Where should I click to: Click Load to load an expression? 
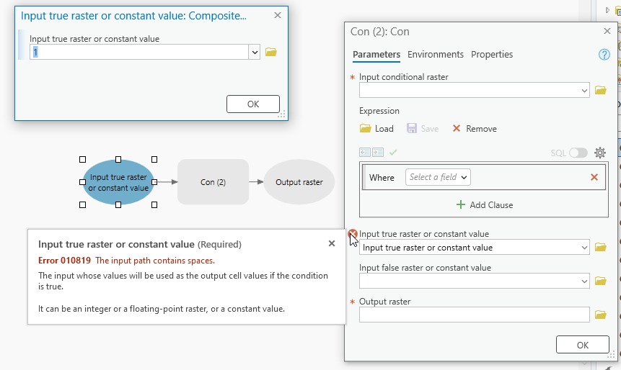pos(376,129)
